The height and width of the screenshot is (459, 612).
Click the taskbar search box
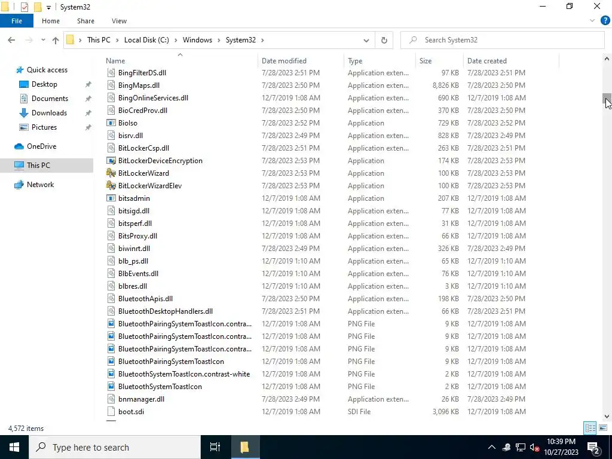[115, 447]
